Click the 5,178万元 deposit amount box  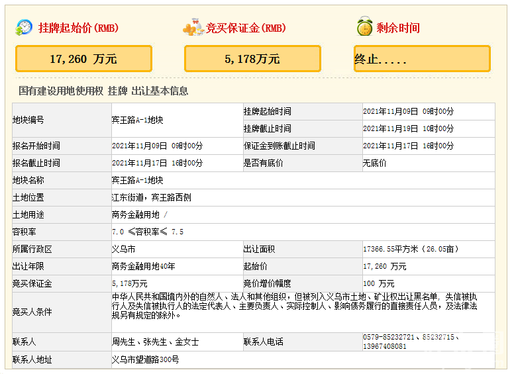tap(252, 59)
